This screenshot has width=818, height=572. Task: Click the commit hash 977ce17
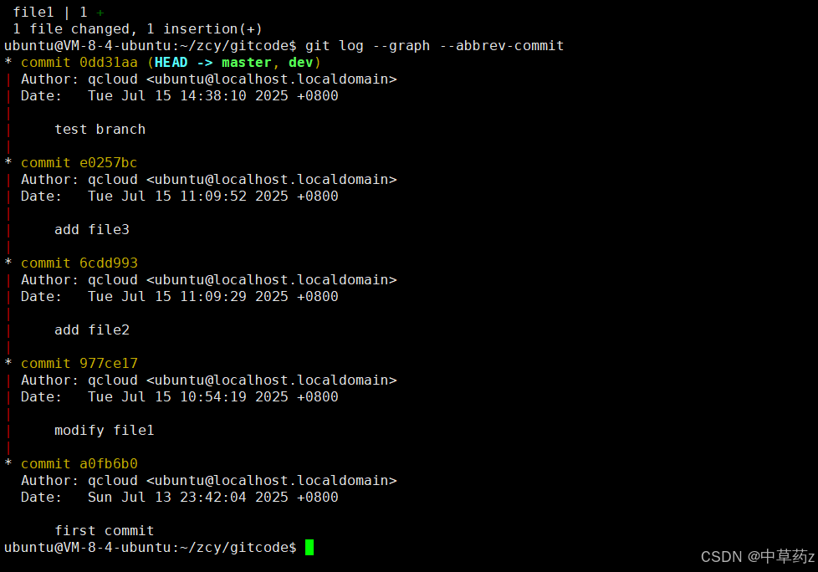pos(109,364)
